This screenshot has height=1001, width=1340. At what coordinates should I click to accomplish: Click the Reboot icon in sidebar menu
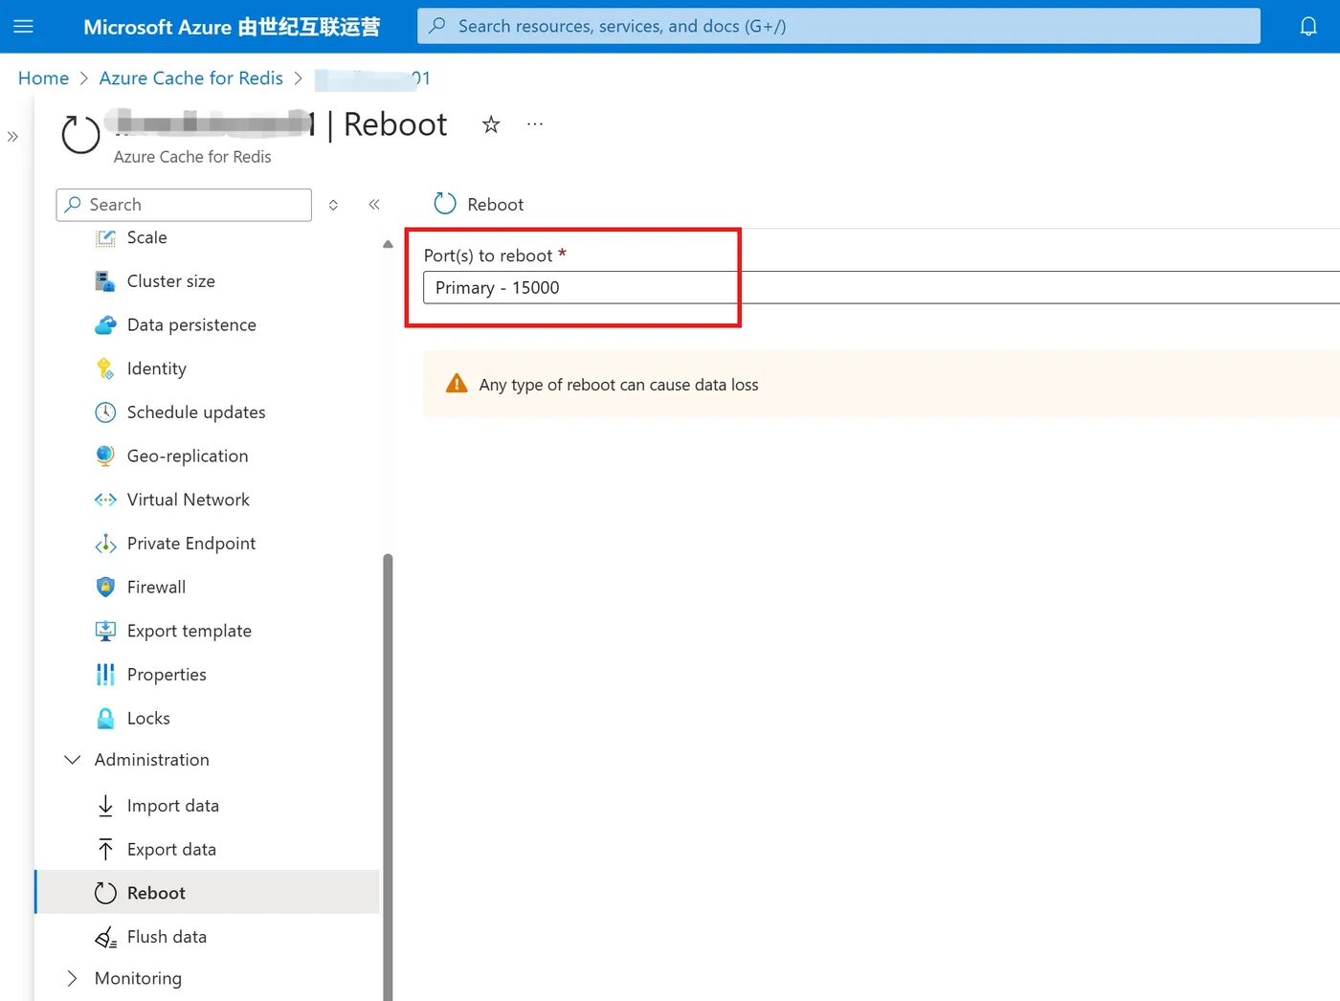105,893
